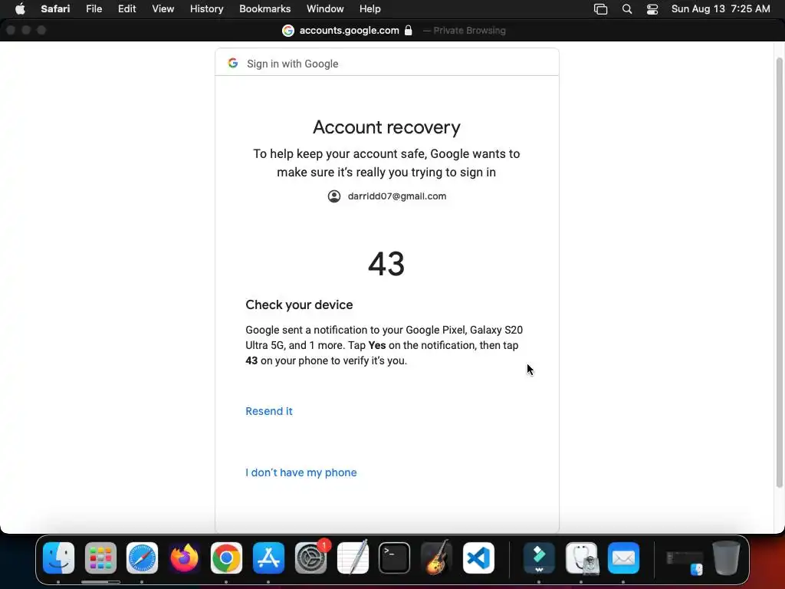
Task: Open the Apple menu
Action: point(20,9)
